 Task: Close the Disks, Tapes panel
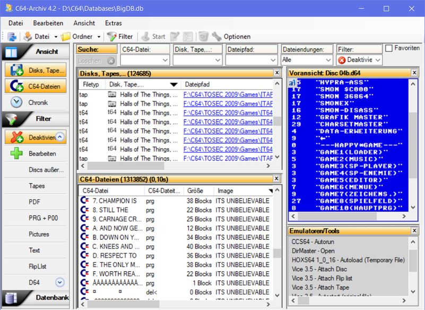click(277, 73)
